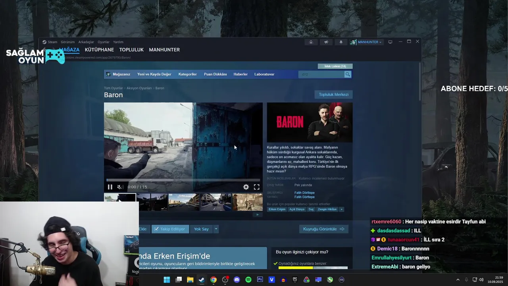The height and width of the screenshot is (286, 508).
Task: Open the Haberler link
Action: 241,74
